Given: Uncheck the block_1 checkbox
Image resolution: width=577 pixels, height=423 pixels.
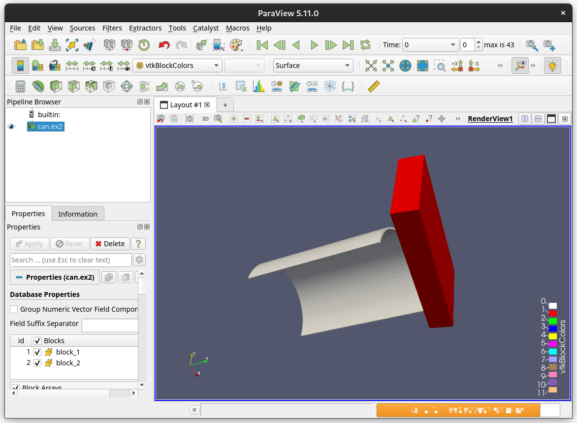Looking at the screenshot, I should pyautogui.click(x=37, y=352).
